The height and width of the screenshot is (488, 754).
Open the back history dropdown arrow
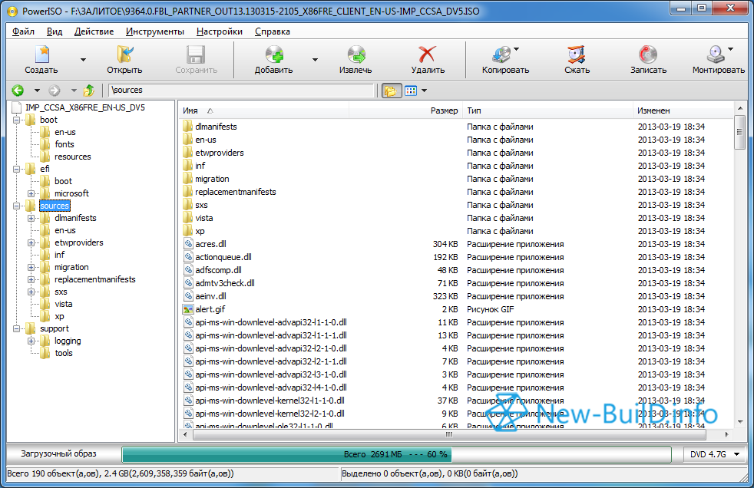[37, 91]
